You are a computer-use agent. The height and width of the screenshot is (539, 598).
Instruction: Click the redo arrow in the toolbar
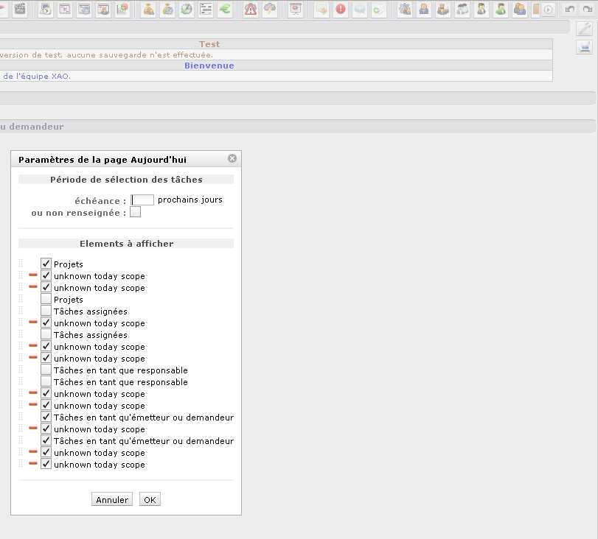pos(588,10)
